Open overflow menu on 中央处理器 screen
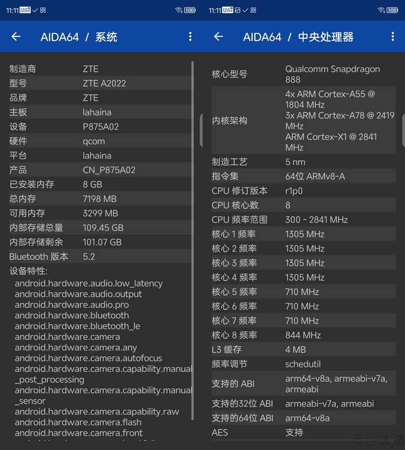This screenshot has height=450, width=405. click(x=393, y=36)
